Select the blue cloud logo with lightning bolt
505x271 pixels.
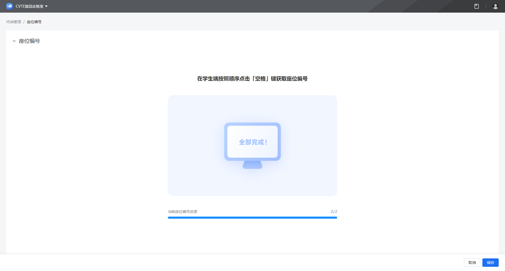tap(9, 6)
